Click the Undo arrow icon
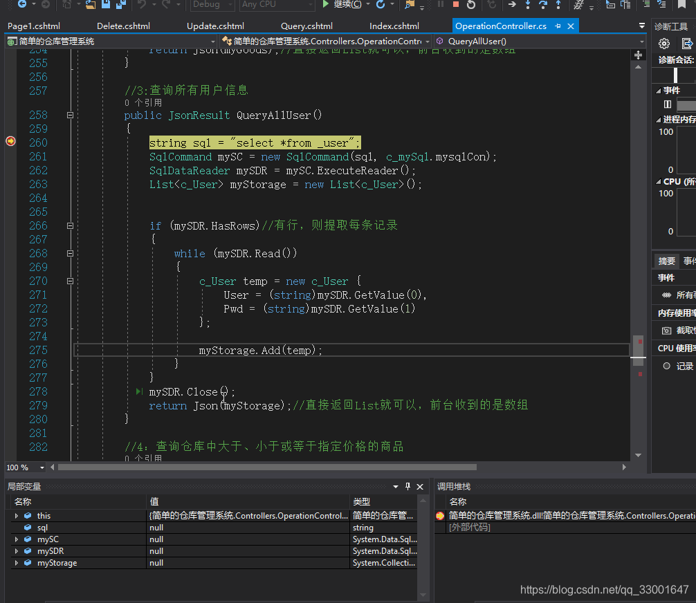The height and width of the screenshot is (603, 696). pyautogui.click(x=142, y=4)
